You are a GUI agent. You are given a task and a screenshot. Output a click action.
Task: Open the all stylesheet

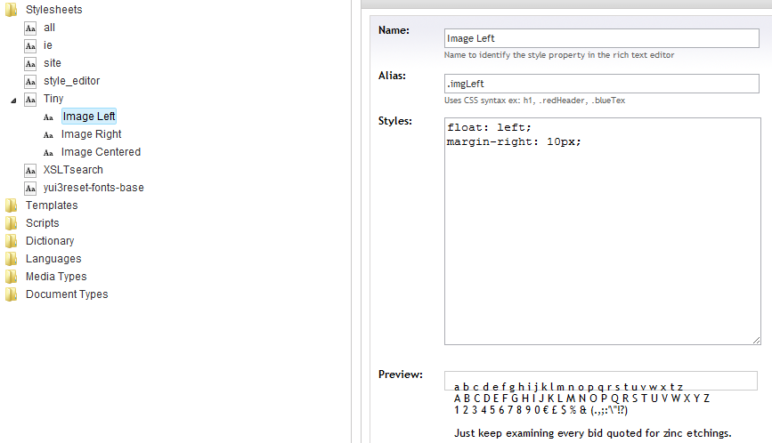click(49, 28)
